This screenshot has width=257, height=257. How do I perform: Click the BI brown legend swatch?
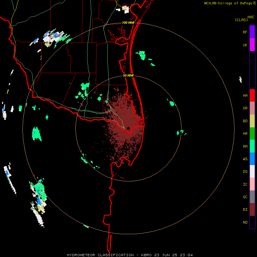pos(252,210)
